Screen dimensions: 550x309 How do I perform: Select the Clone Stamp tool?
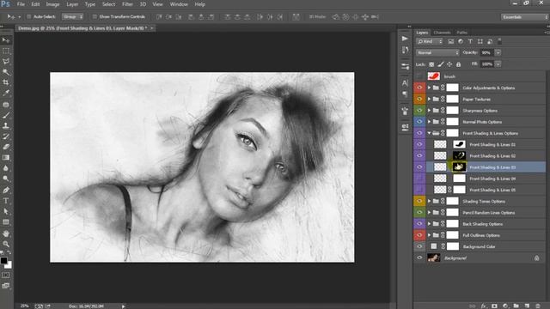6,125
